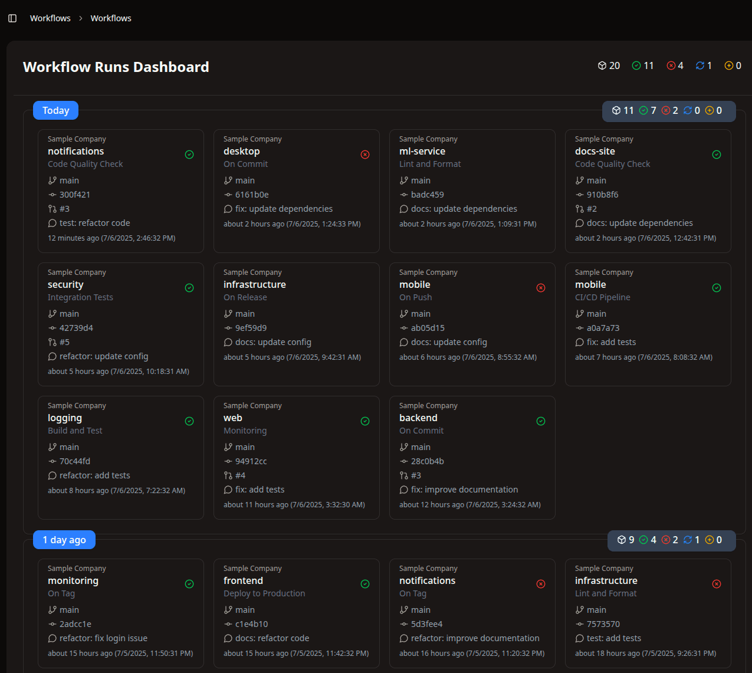
Task: Click commit hash 9ef59d9
Action: pos(251,328)
